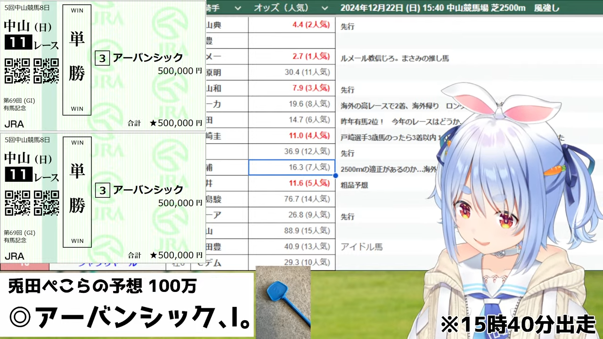Click the highlighted cell 16.3 (7人気)
The image size is (603, 339).
[x=292, y=167]
